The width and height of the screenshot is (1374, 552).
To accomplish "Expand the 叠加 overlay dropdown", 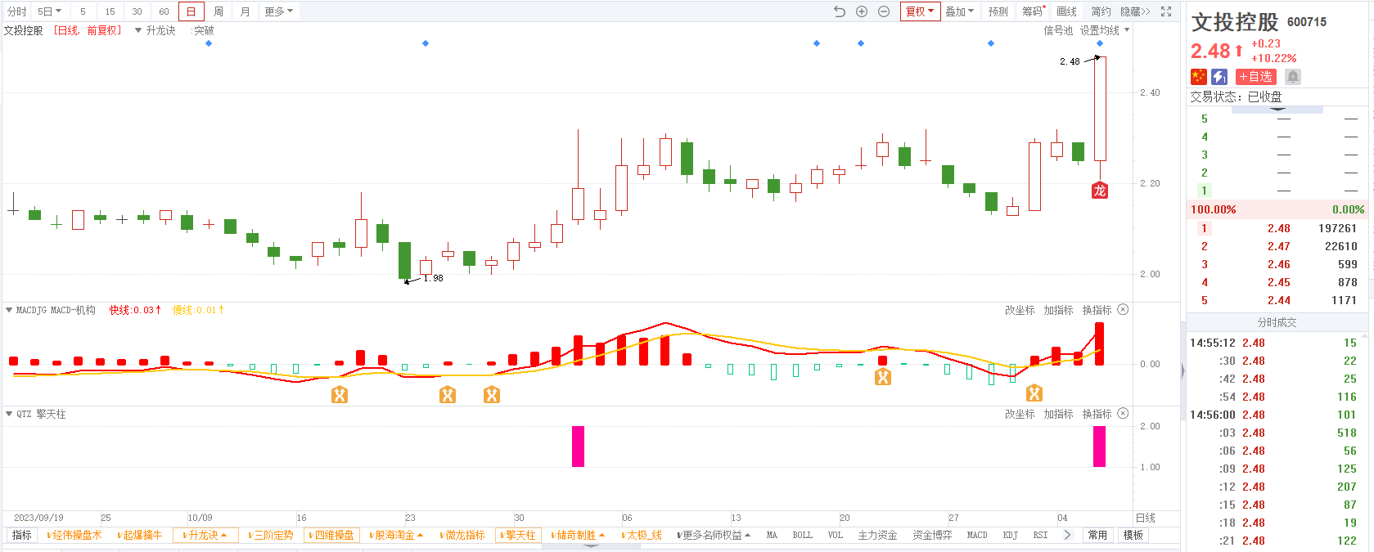I will pyautogui.click(x=960, y=11).
